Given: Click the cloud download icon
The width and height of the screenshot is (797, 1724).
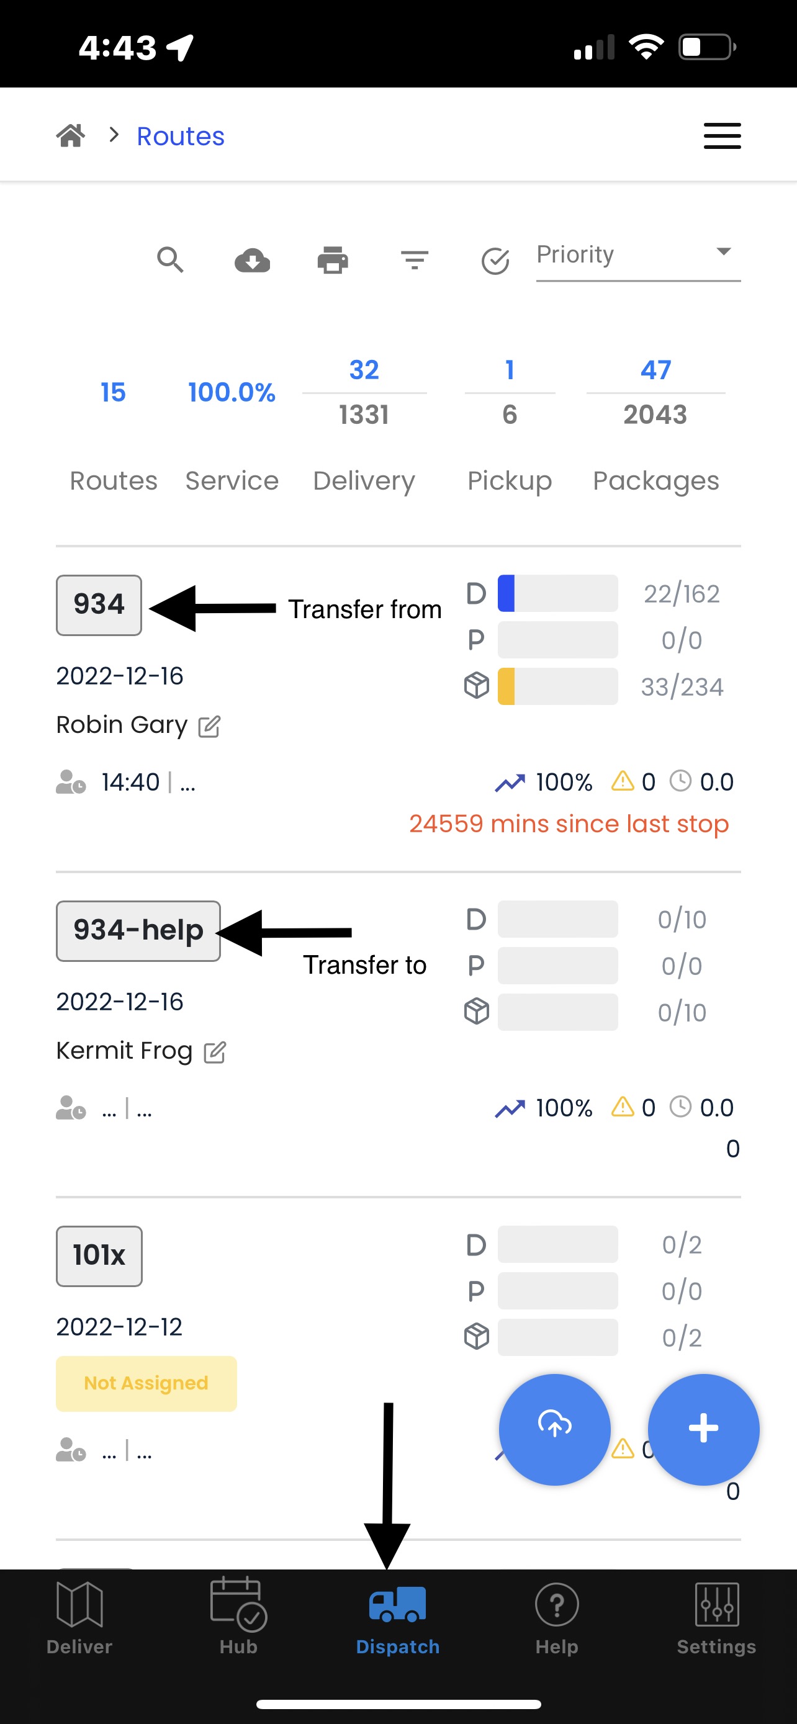Looking at the screenshot, I should 252,259.
